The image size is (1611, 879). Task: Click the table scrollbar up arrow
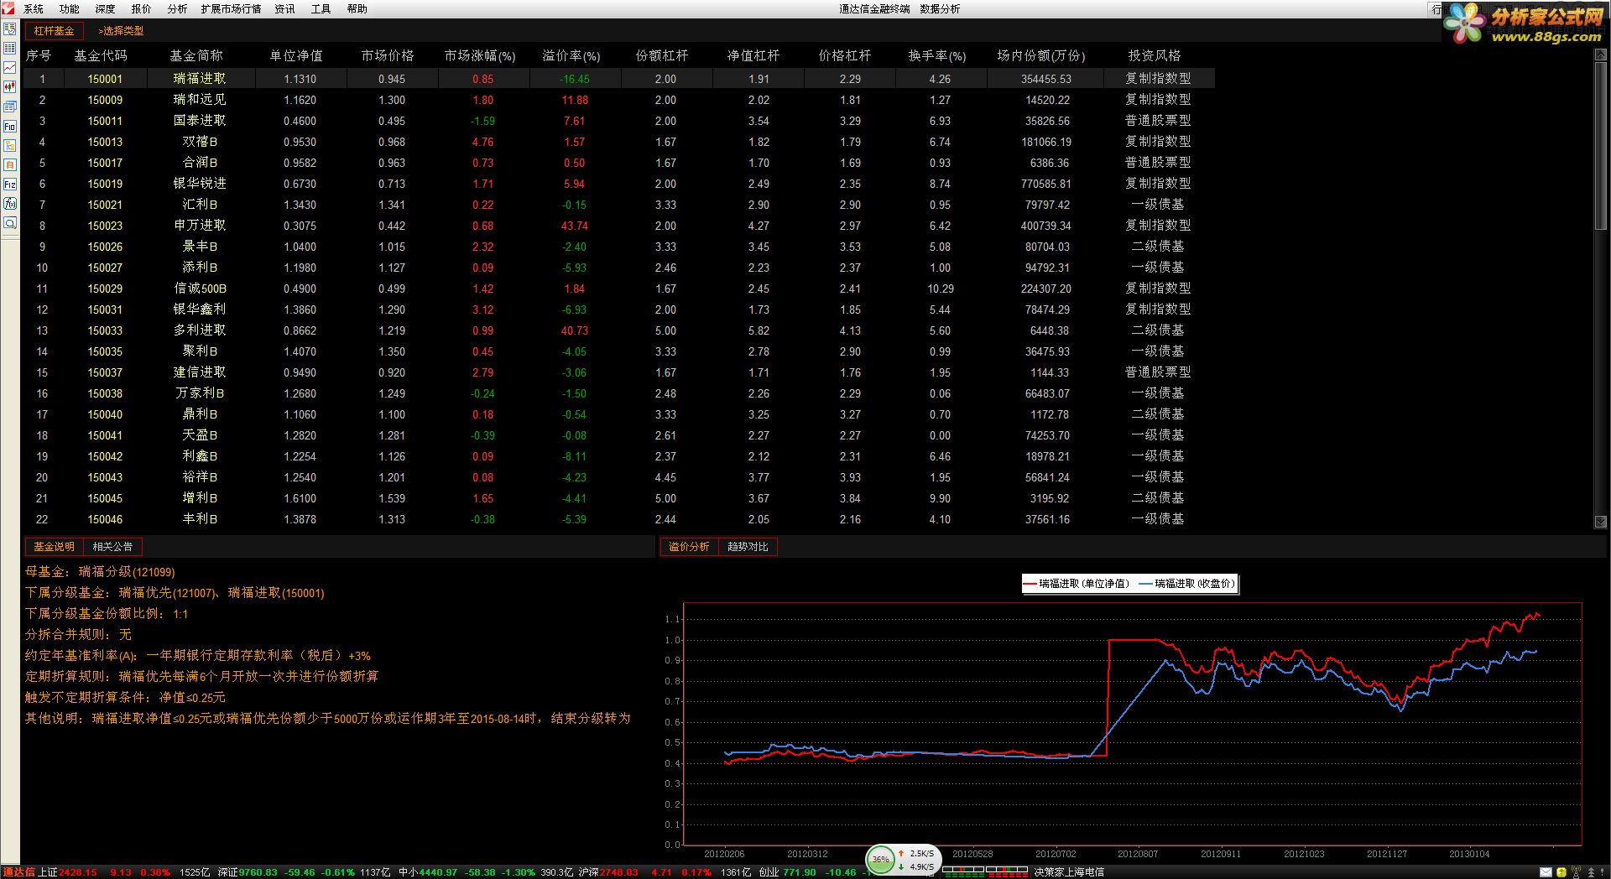pyautogui.click(x=1601, y=54)
